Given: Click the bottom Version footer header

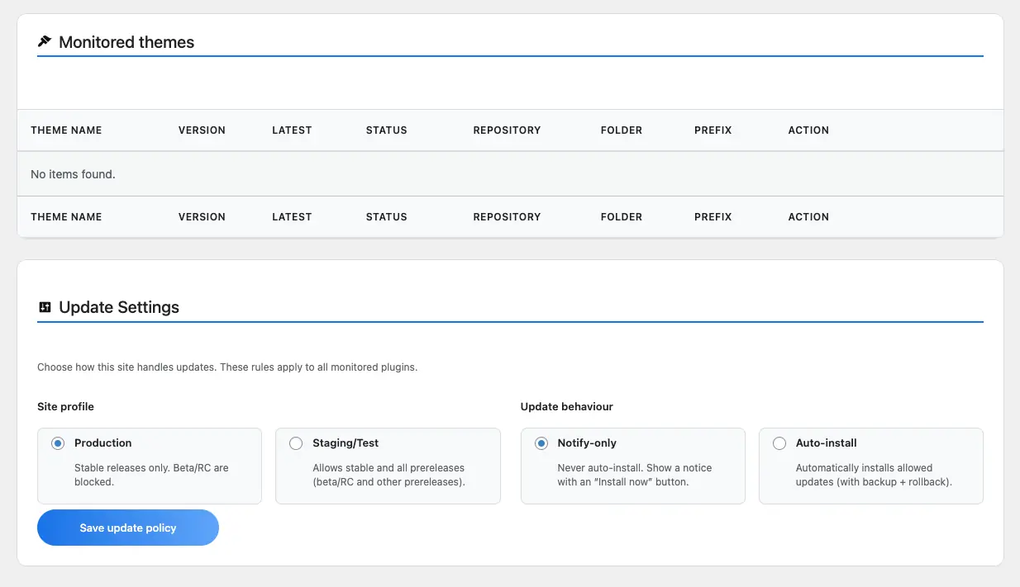Looking at the screenshot, I should coord(202,217).
